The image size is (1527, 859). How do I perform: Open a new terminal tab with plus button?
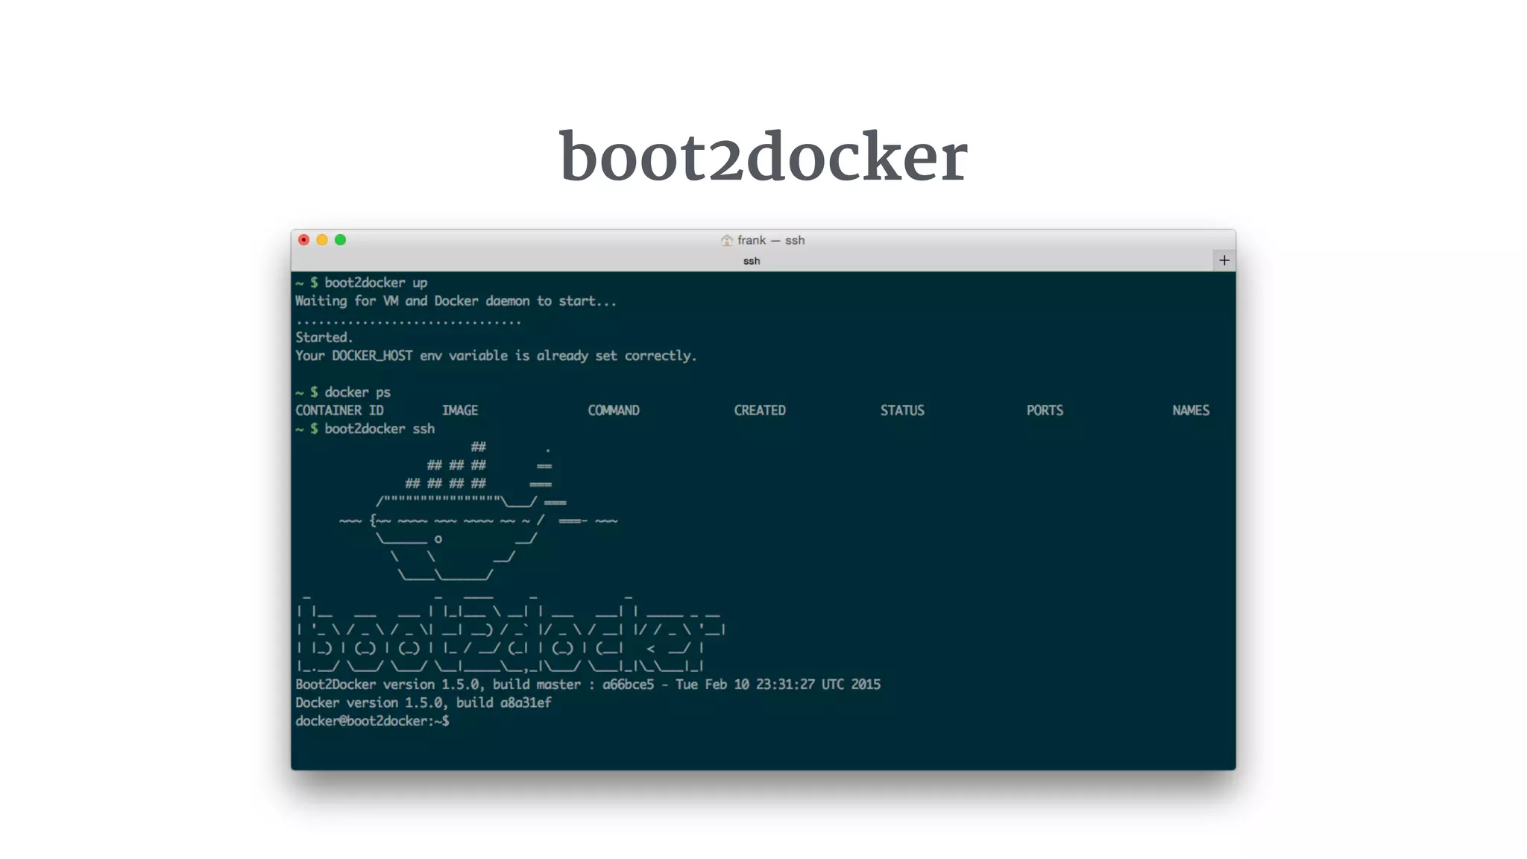[1224, 260]
